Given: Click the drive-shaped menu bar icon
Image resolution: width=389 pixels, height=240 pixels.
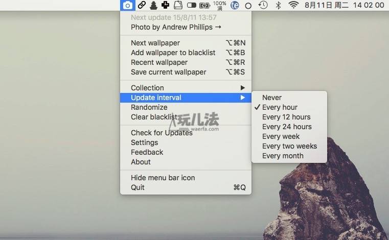Looking at the screenshot, I should (178, 5).
